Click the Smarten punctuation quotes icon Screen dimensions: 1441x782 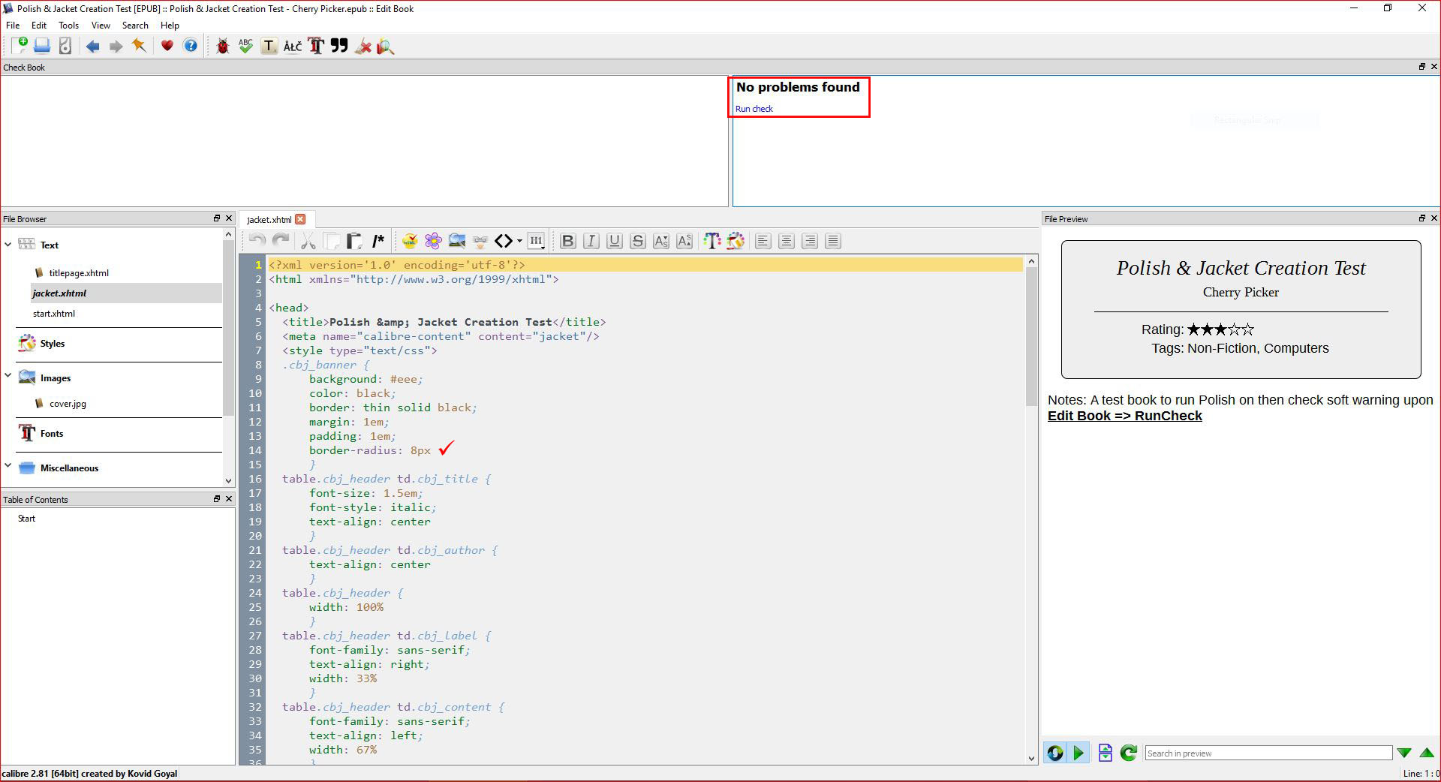(339, 47)
